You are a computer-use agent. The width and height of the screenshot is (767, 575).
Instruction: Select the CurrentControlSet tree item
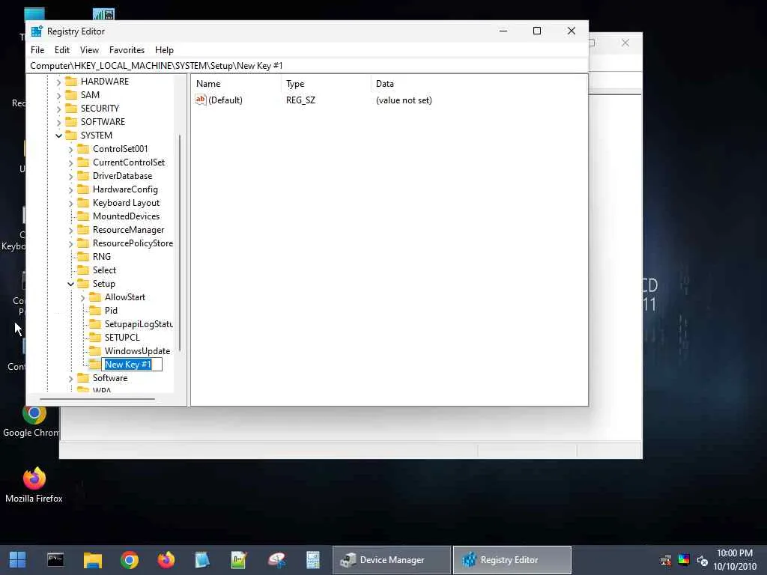[129, 162]
